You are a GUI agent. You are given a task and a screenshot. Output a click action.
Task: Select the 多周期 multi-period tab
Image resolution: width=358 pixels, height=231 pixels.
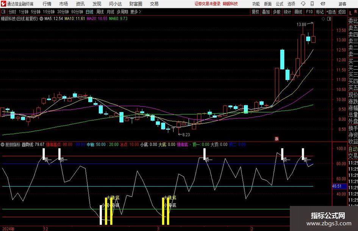pos(122,12)
